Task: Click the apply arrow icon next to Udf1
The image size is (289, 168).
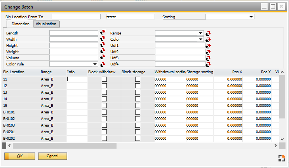Action: 208,46
